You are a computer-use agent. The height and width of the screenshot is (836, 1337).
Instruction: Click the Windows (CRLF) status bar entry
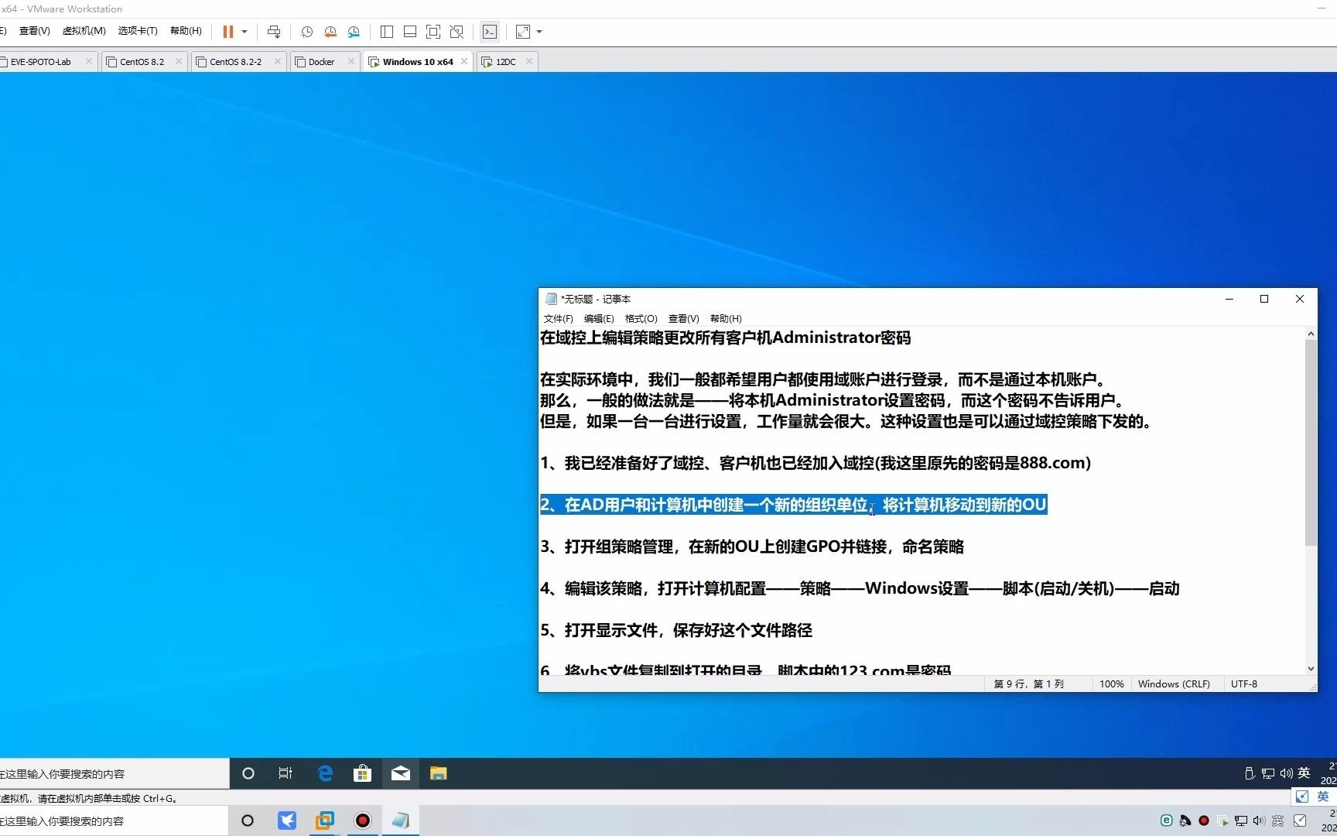coord(1174,684)
